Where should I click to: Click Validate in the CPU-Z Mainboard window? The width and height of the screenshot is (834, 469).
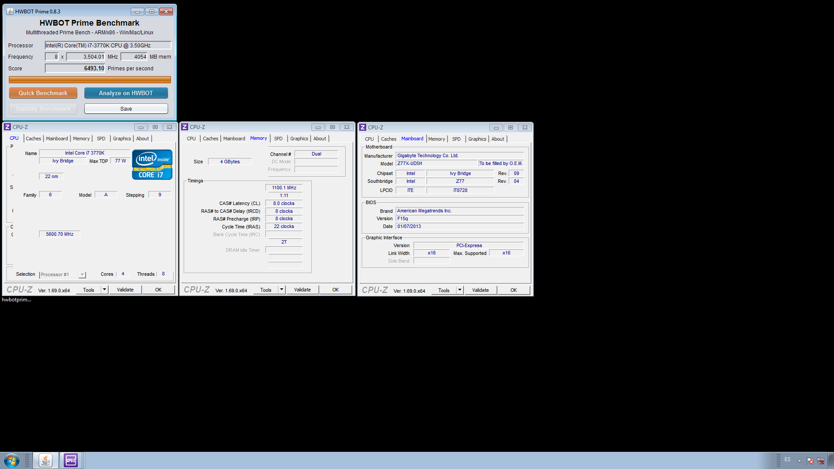[480, 290]
